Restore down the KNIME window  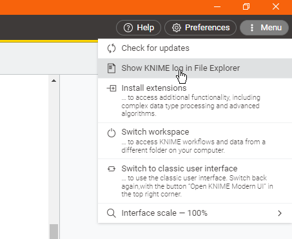click(246, 6)
